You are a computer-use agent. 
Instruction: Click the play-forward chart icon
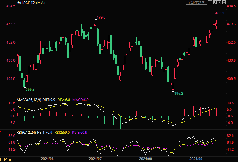(219, 2)
